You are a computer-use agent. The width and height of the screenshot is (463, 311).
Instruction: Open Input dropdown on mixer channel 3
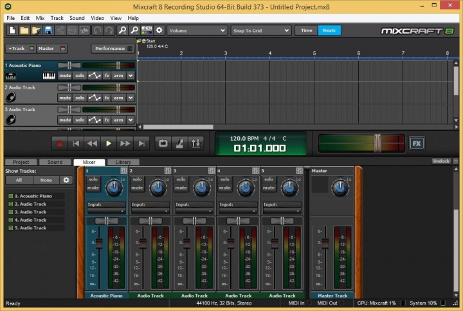point(194,211)
